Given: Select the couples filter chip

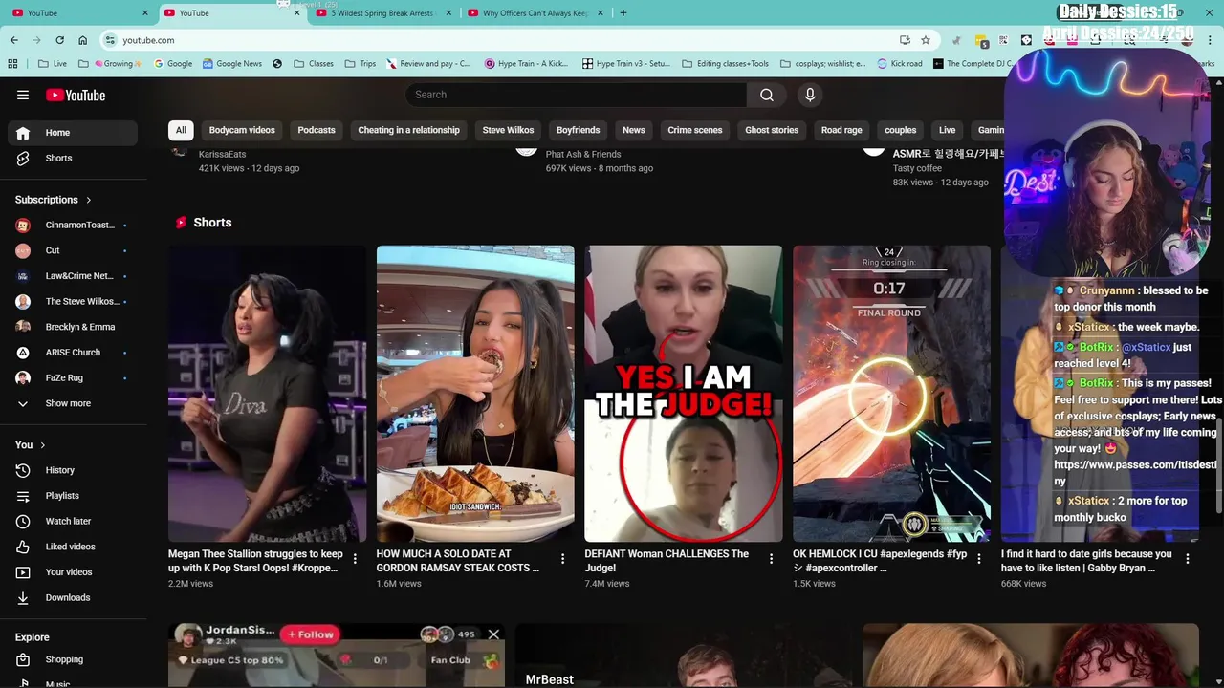Looking at the screenshot, I should click(900, 130).
